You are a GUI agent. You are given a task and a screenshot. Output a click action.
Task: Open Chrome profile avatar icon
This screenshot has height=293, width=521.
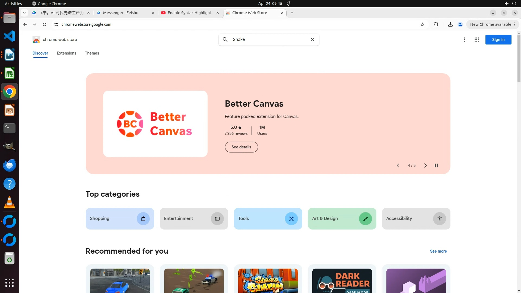click(x=460, y=24)
